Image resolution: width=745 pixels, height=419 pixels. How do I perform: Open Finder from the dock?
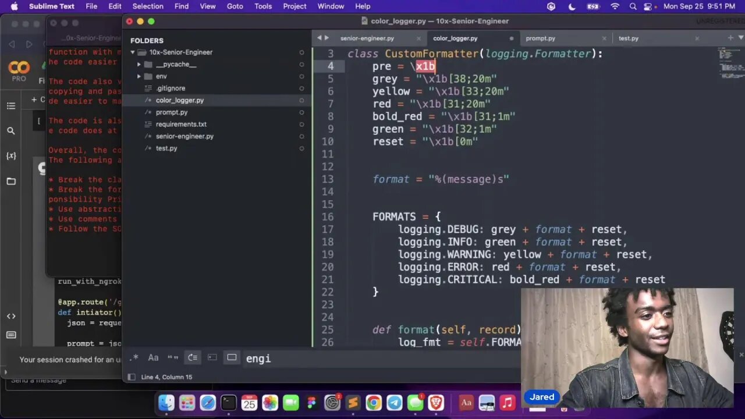pos(166,403)
